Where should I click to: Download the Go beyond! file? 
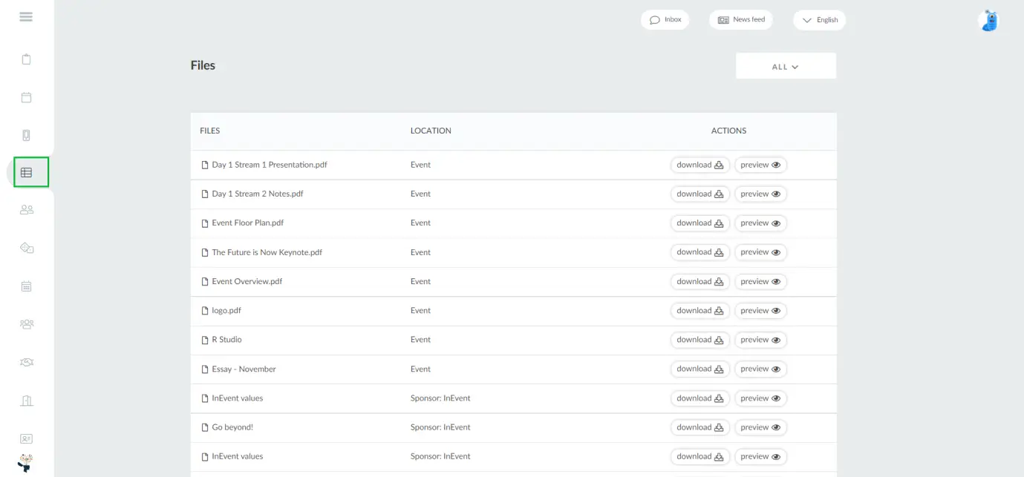tap(700, 427)
